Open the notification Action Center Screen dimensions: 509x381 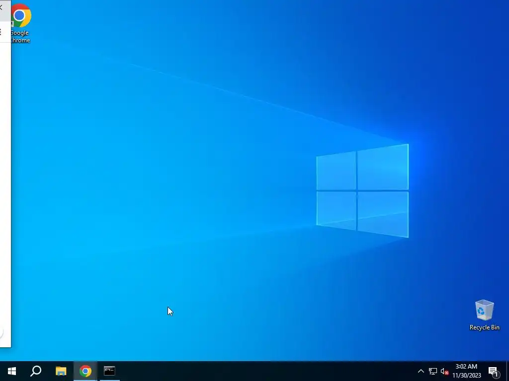(x=493, y=372)
